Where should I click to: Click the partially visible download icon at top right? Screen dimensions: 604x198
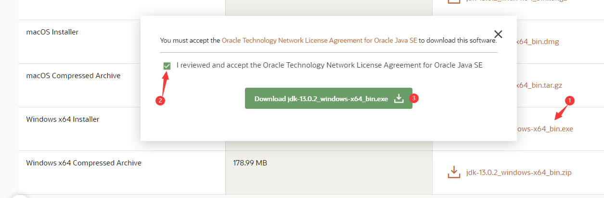pyautogui.click(x=453, y=1)
